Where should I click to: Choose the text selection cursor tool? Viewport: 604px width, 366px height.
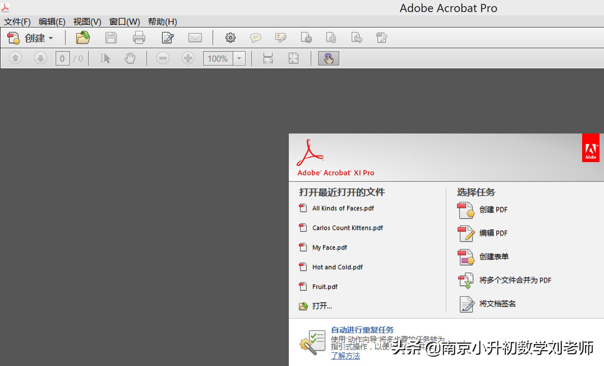(x=105, y=58)
